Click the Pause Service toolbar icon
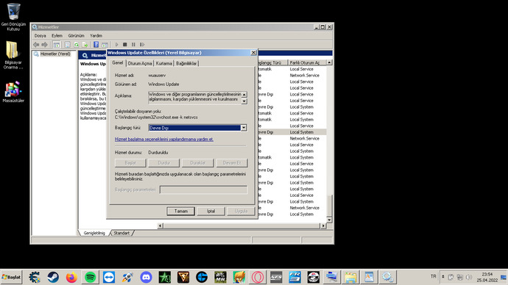 pyautogui.click(x=133, y=45)
